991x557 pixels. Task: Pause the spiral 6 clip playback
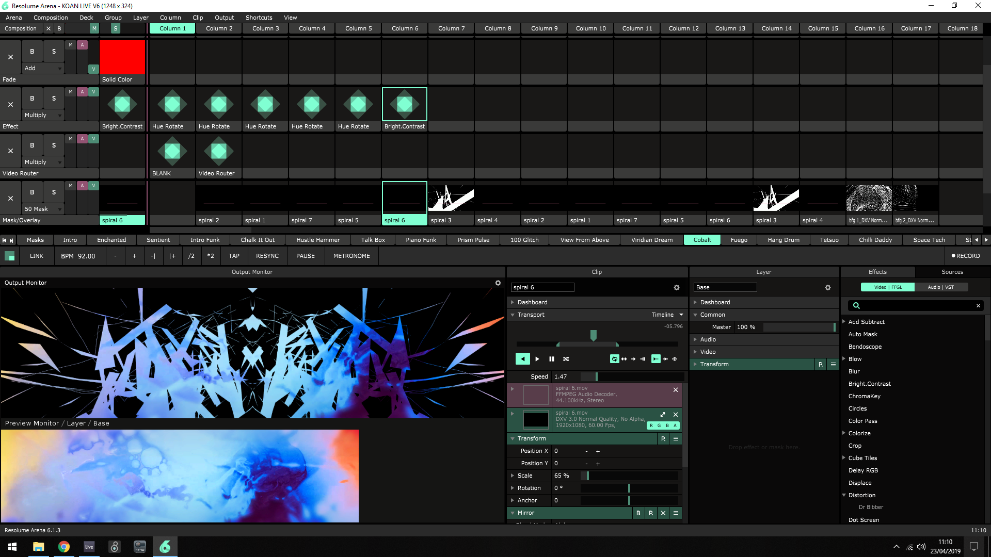click(x=551, y=359)
